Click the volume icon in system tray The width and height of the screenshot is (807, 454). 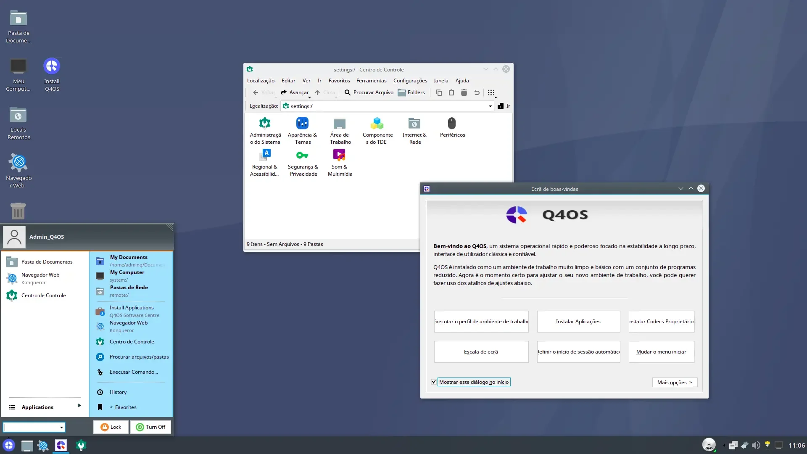756,445
